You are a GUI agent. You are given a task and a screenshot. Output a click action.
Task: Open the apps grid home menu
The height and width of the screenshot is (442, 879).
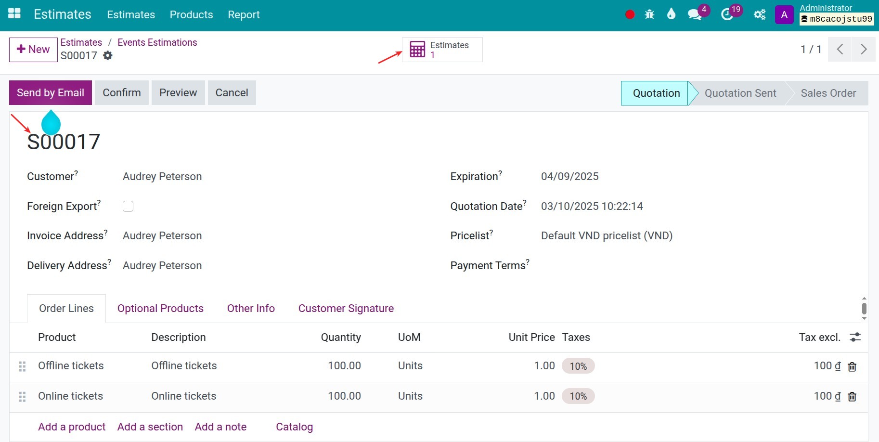tap(14, 14)
